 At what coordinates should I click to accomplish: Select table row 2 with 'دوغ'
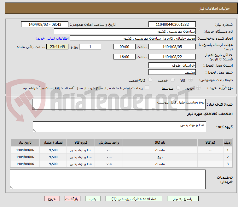point(160,157)
